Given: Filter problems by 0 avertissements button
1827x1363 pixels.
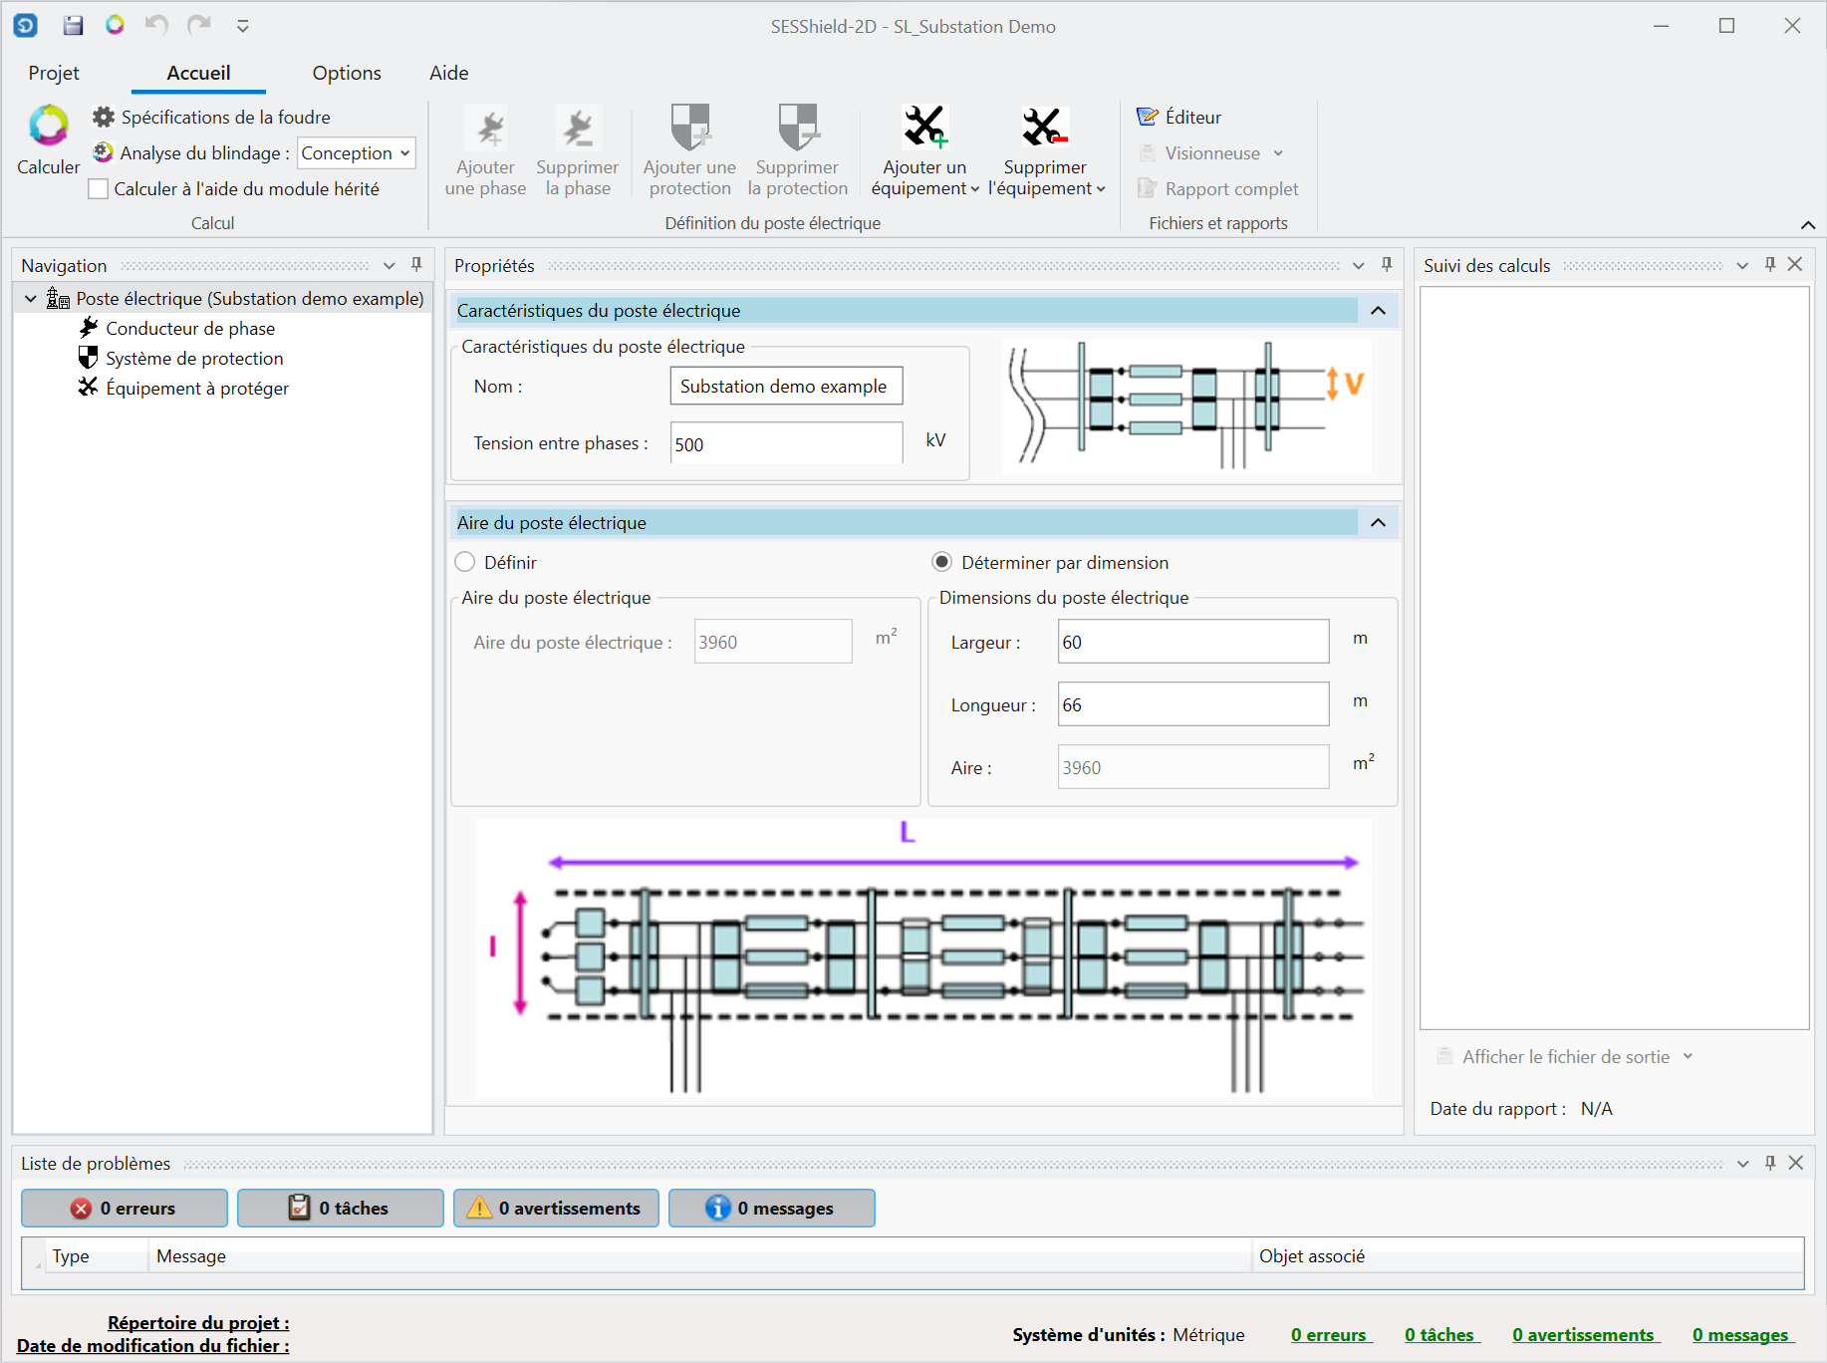Looking at the screenshot, I should point(556,1209).
